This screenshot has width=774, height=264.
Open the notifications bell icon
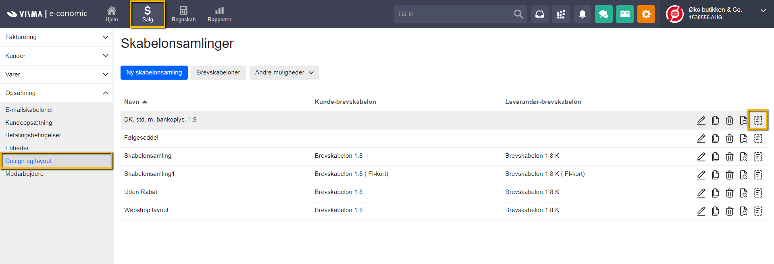(582, 14)
